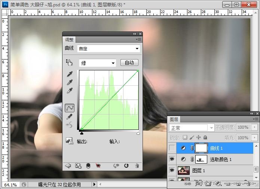The width and height of the screenshot is (260, 189).
Task: Clip the adjustment to the layer below
Action: 88,165
